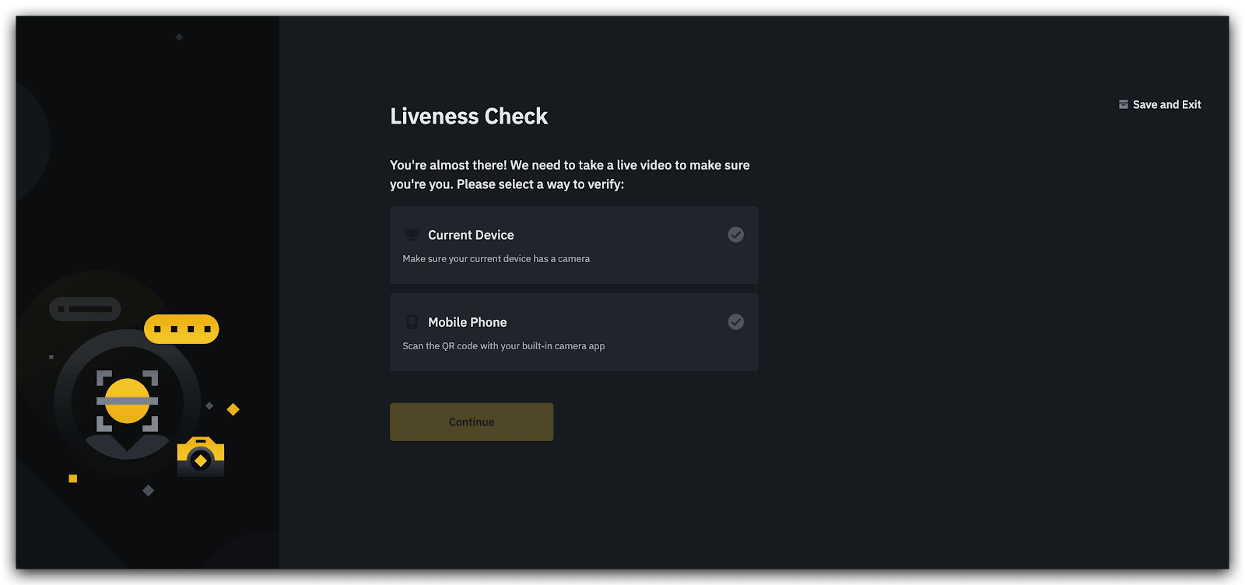The image size is (1245, 585).
Task: Click the 'Make sure your current device has a camera' text
Action: (496, 259)
